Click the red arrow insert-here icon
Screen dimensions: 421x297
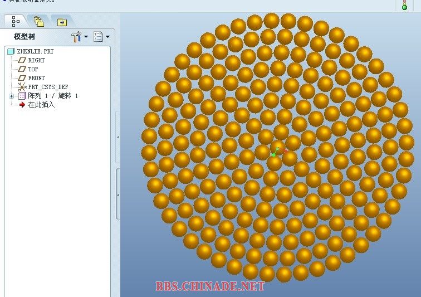pyautogui.click(x=22, y=105)
